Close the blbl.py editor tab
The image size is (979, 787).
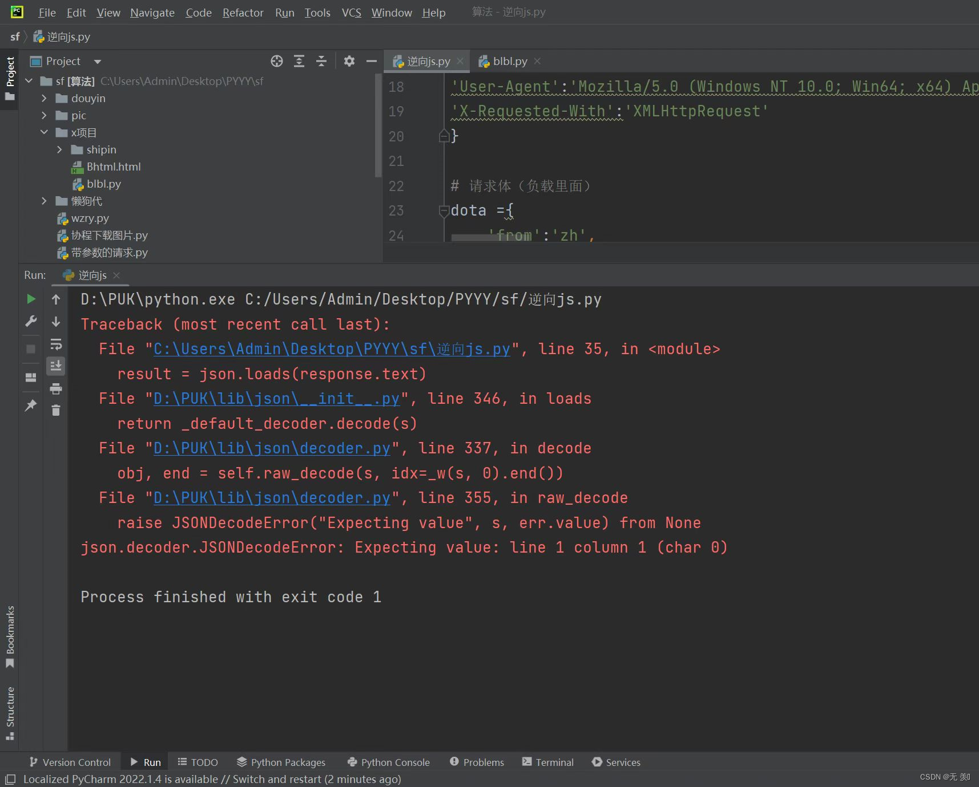tap(537, 61)
